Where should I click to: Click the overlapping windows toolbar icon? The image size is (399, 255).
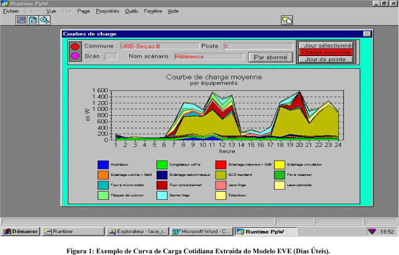click(287, 20)
